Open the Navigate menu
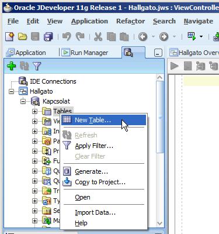Image resolution: width=219 pixels, height=234 pixels. click(199, 21)
